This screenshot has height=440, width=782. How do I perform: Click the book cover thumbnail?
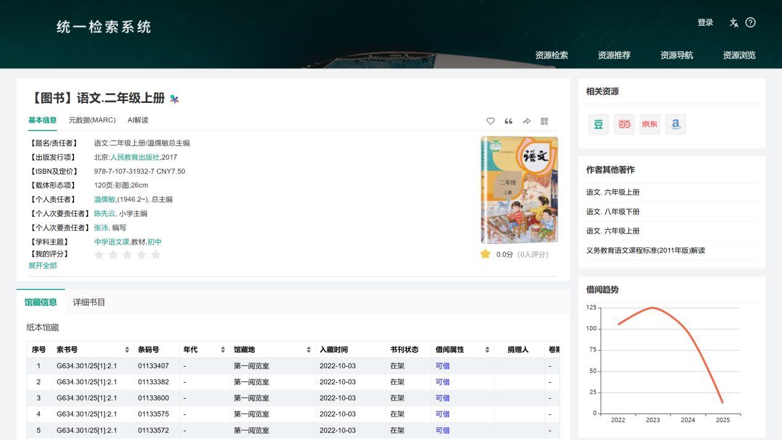(519, 190)
